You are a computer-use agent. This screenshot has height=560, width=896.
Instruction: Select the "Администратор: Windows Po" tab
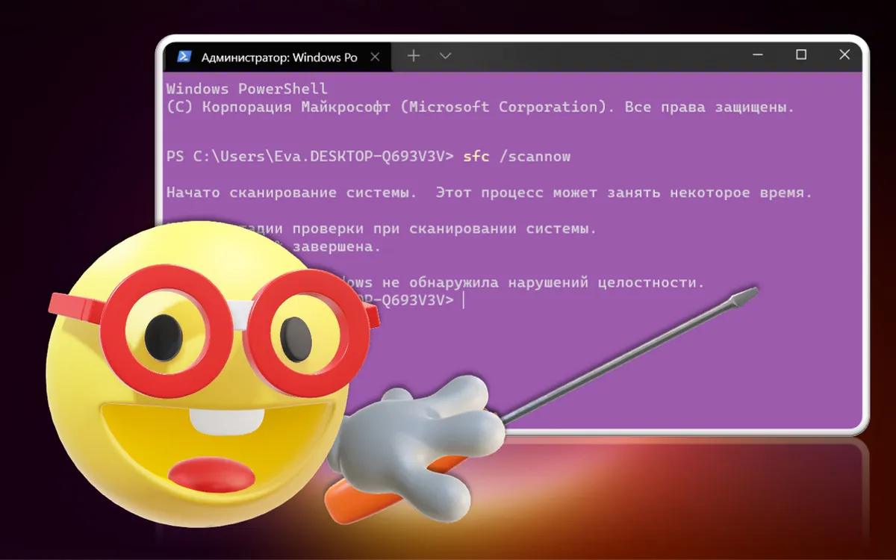click(x=279, y=57)
